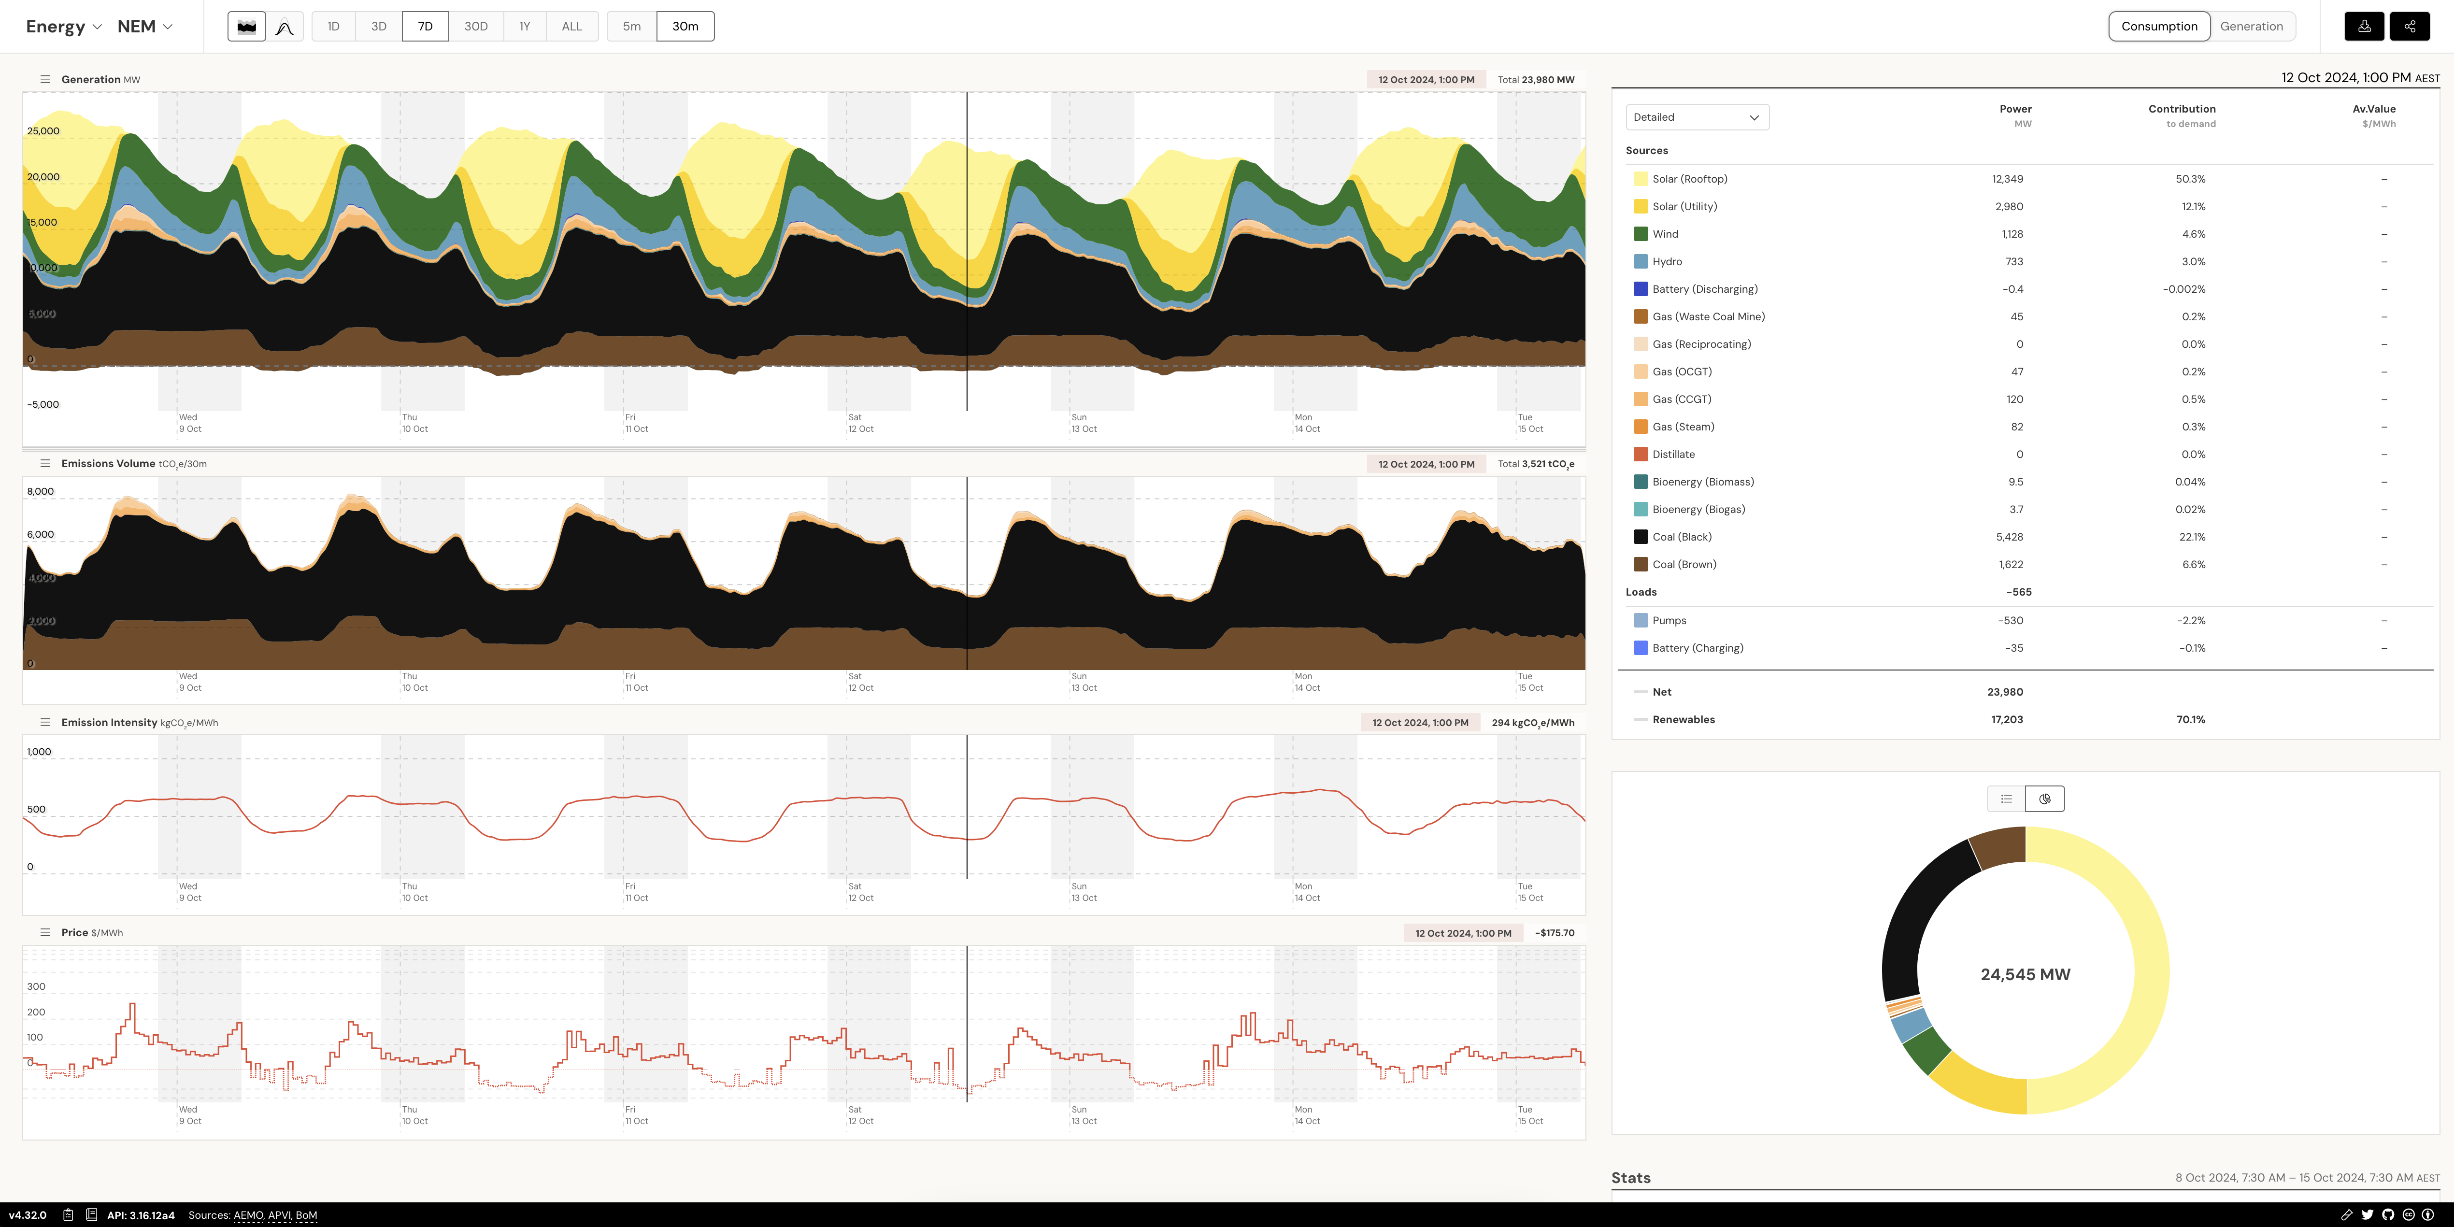
Task: Click the Power MW column header
Action: (x=2015, y=115)
